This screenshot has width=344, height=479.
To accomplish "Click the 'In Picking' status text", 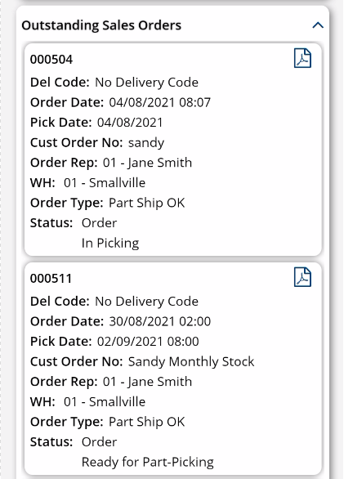I will [x=110, y=243].
